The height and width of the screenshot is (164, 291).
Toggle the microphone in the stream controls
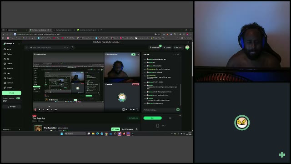(x=40, y=109)
